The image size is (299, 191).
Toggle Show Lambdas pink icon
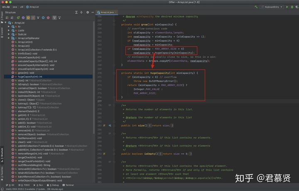[x=48, y=18]
